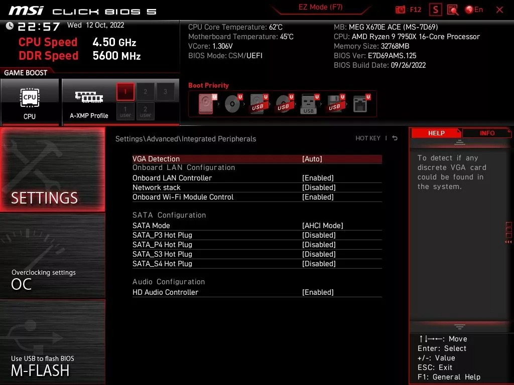Switch to EZ Mode (F7)
This screenshot has width=514, height=385.
coord(320,8)
